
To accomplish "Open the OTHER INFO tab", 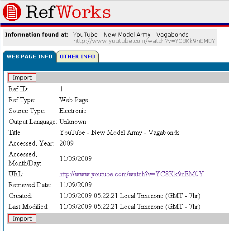I will [x=77, y=57].
